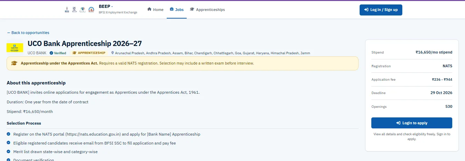Click the BEEP site title

[105, 7]
